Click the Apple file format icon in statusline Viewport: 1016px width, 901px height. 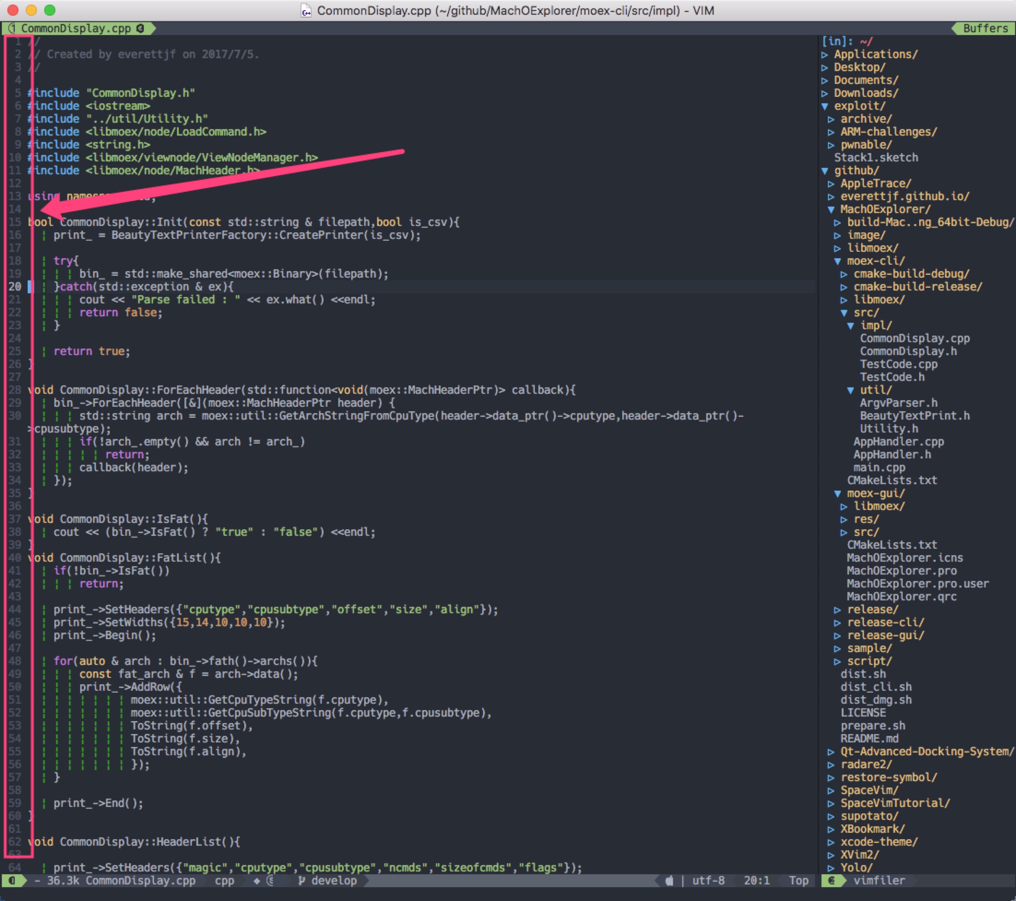pos(669,881)
